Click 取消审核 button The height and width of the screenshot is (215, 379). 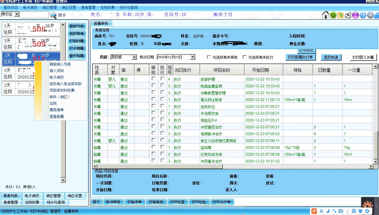(x=113, y=202)
